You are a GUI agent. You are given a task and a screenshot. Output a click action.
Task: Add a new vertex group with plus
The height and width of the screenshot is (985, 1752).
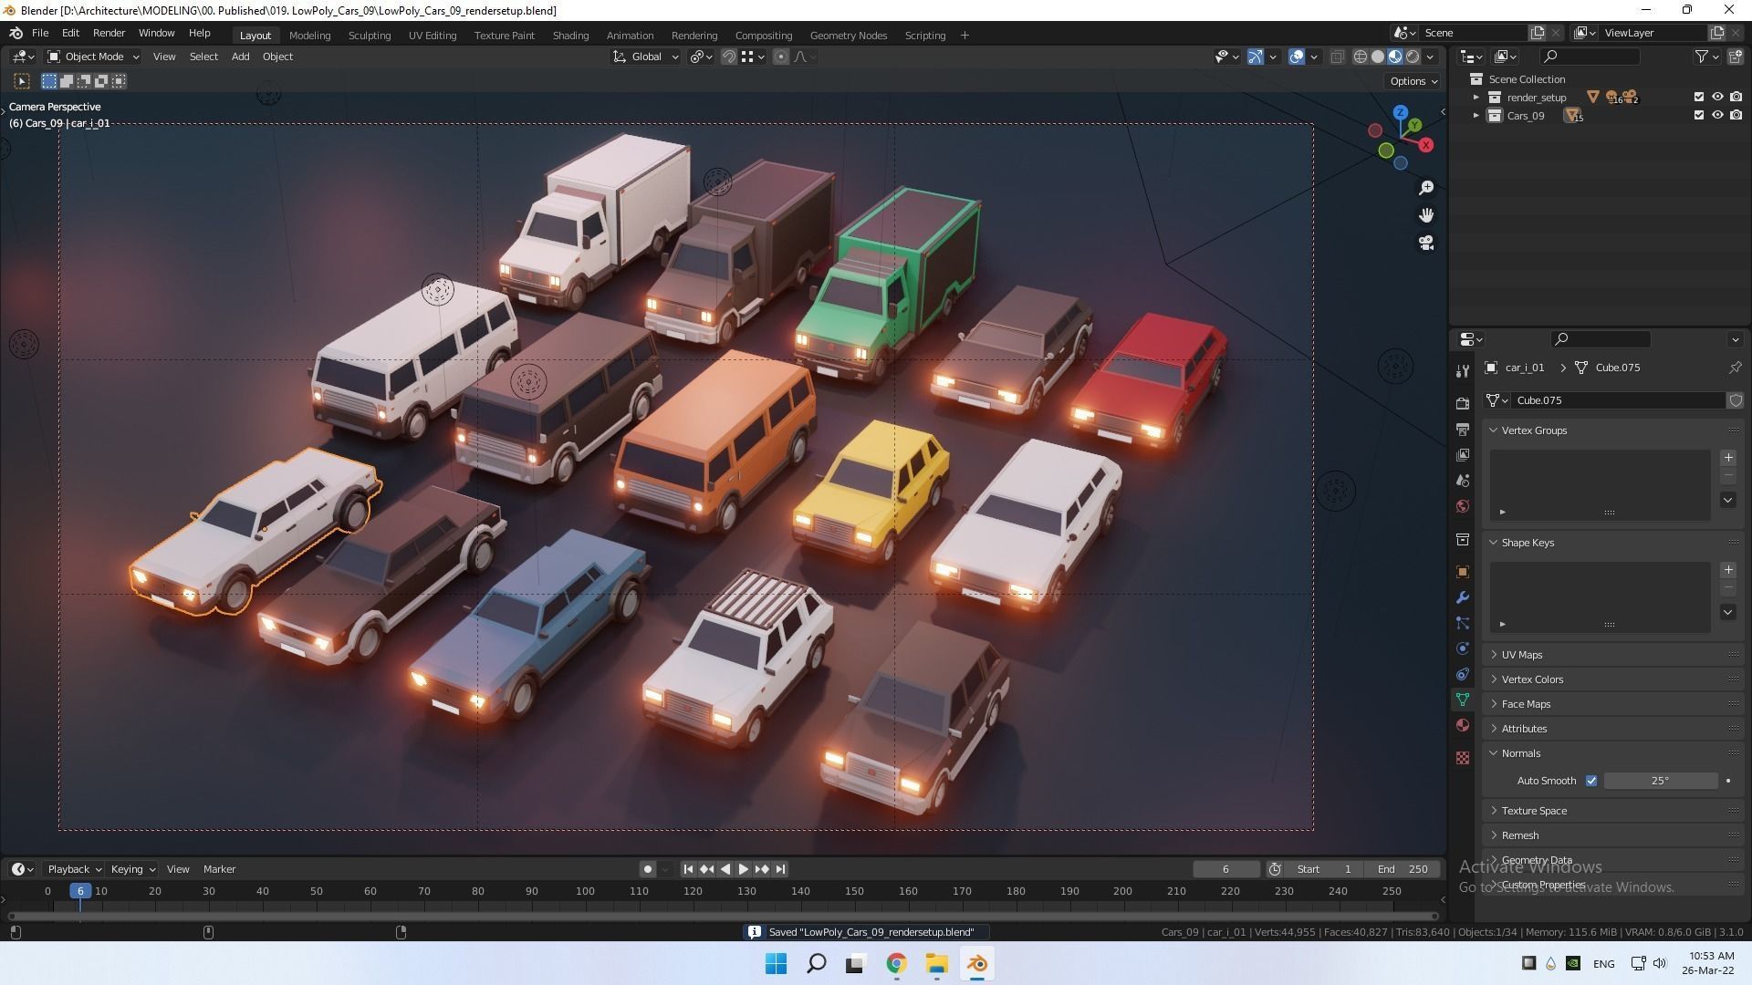[x=1728, y=458]
